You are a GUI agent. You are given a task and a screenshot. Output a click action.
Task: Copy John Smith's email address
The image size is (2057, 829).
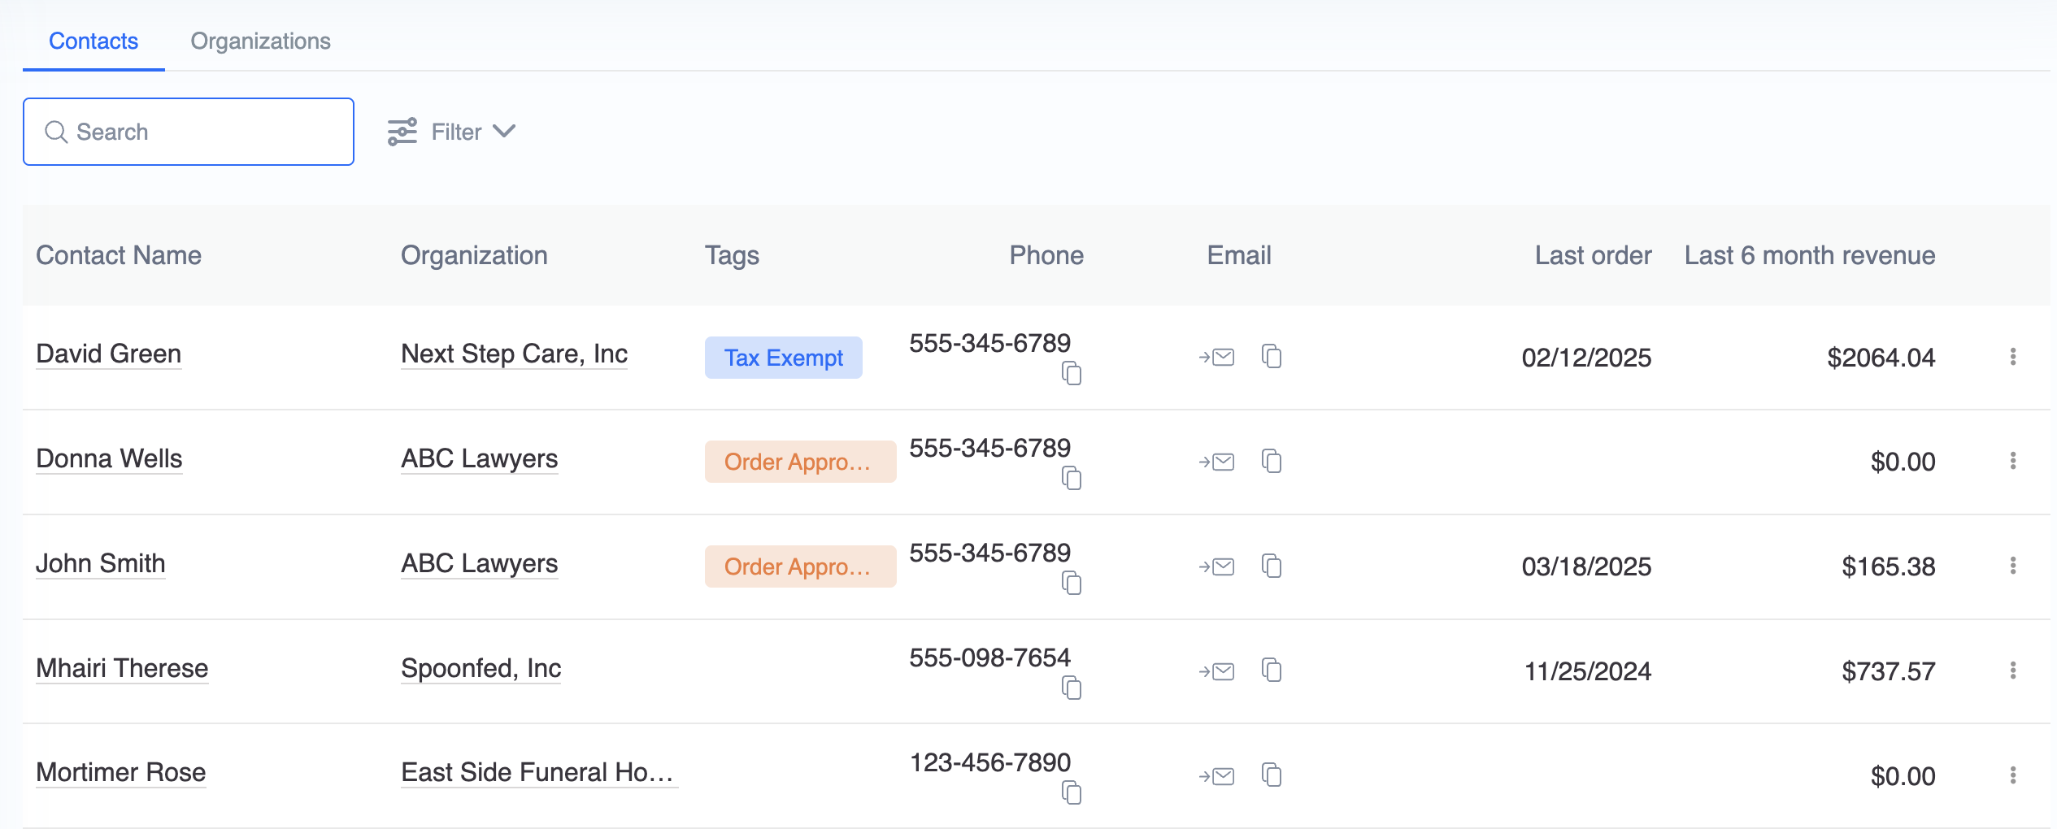pos(1272,566)
